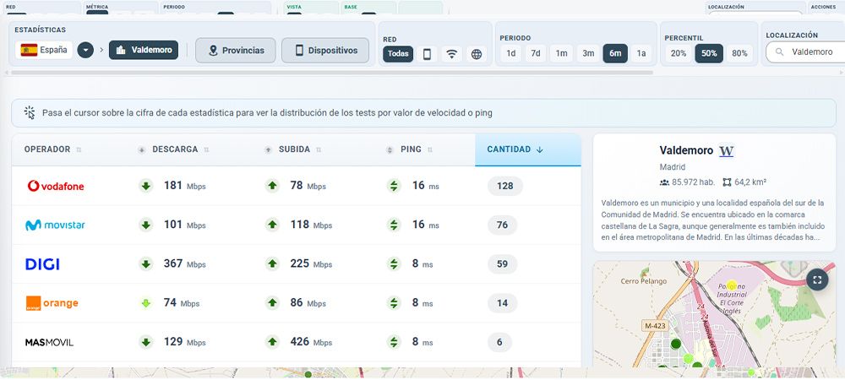Select the globe network filter icon
The width and height of the screenshot is (845, 380).
[x=477, y=54]
